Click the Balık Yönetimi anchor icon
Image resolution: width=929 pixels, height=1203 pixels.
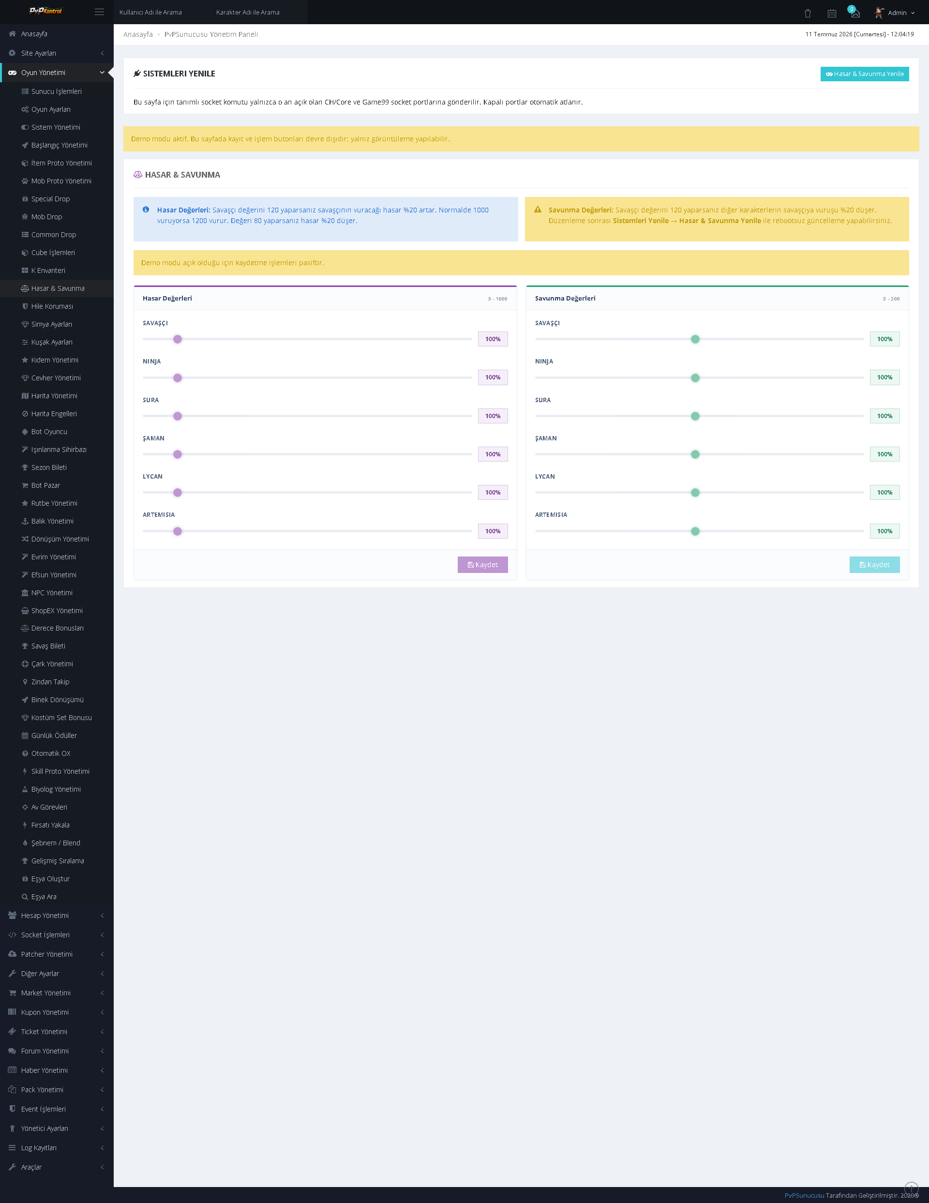25,521
